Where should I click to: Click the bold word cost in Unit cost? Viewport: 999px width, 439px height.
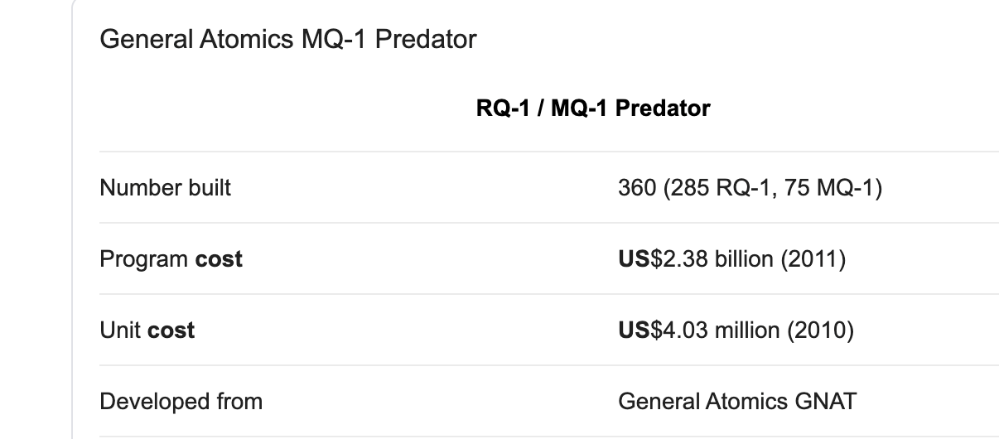coord(171,330)
